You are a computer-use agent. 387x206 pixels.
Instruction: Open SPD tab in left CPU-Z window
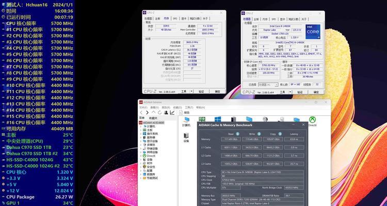click(x=175, y=19)
